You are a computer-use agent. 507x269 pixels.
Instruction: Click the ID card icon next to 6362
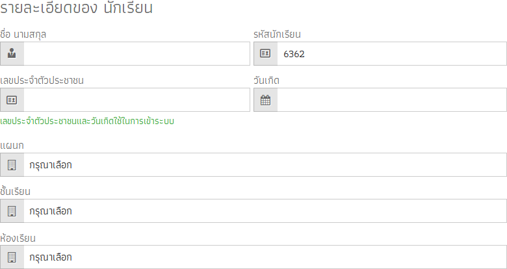(265, 53)
